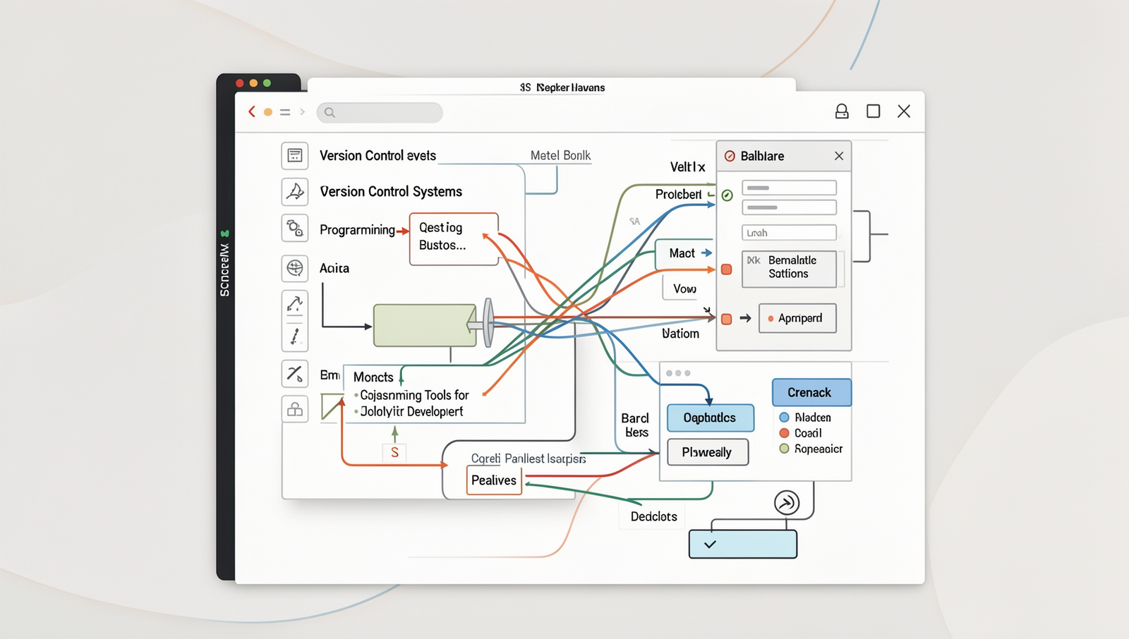
Task: Click the first input field in Balblare
Action: [789, 188]
